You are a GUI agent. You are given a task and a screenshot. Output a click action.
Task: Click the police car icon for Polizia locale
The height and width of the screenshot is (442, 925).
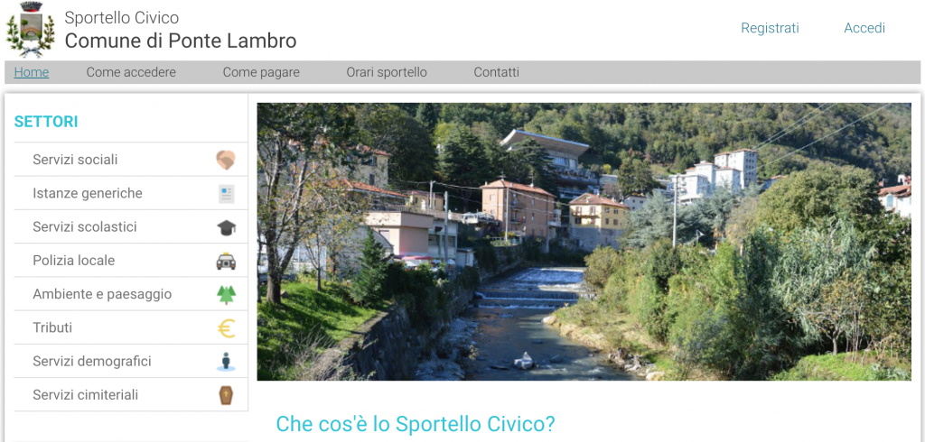click(x=226, y=261)
